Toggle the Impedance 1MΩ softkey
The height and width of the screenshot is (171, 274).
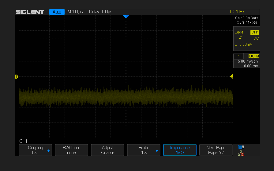(x=180, y=150)
